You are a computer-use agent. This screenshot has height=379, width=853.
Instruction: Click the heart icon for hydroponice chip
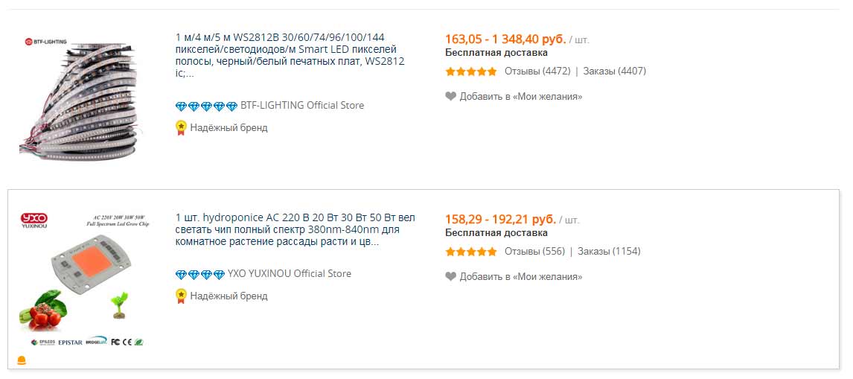pos(450,277)
